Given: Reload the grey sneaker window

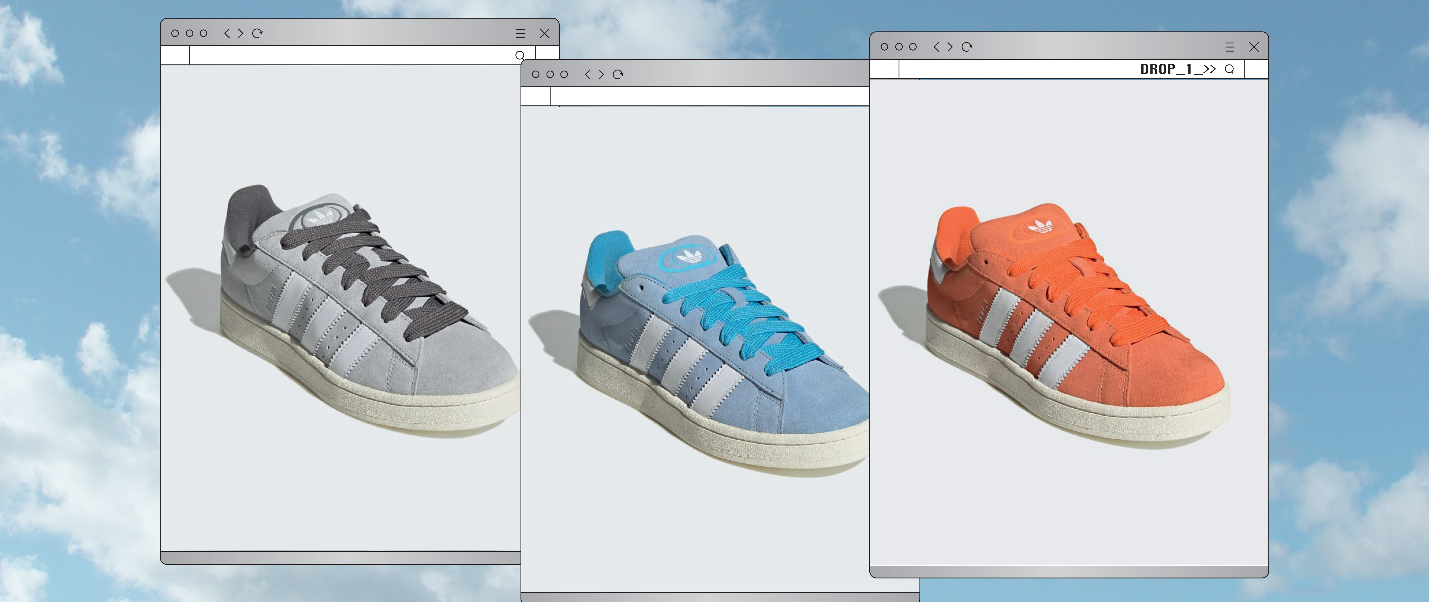Looking at the screenshot, I should [257, 33].
